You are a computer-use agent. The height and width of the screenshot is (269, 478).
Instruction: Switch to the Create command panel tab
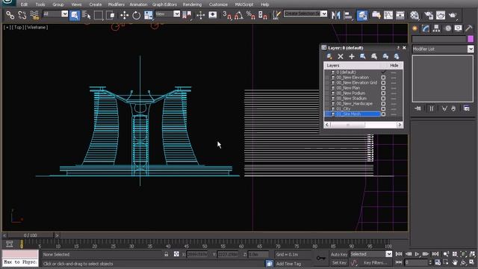pos(415,28)
